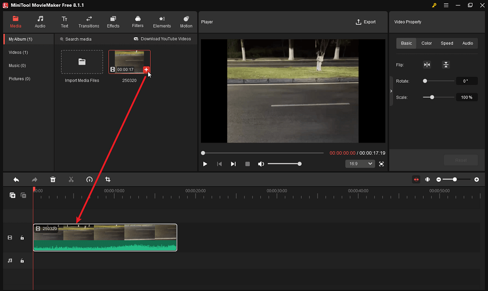Select the 250320 video thumbnail
Screen dimensions: 488x291
pyautogui.click(x=129, y=62)
